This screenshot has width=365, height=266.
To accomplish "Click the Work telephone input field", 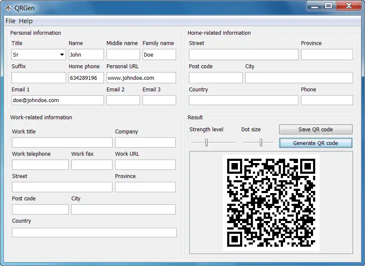I will click(40, 165).
